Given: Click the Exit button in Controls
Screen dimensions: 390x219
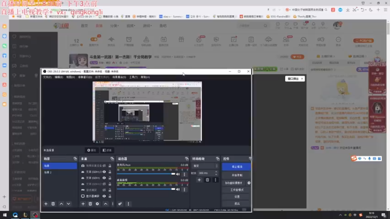Looking at the screenshot, I should (236, 203).
